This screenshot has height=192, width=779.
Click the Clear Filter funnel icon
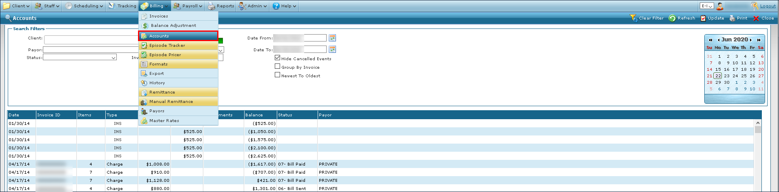633,18
